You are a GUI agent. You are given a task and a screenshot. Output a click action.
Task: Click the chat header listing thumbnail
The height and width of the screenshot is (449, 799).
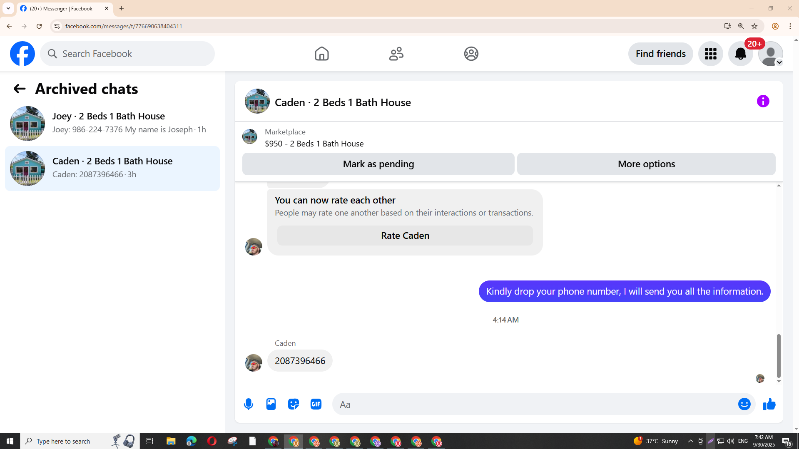[x=257, y=101]
